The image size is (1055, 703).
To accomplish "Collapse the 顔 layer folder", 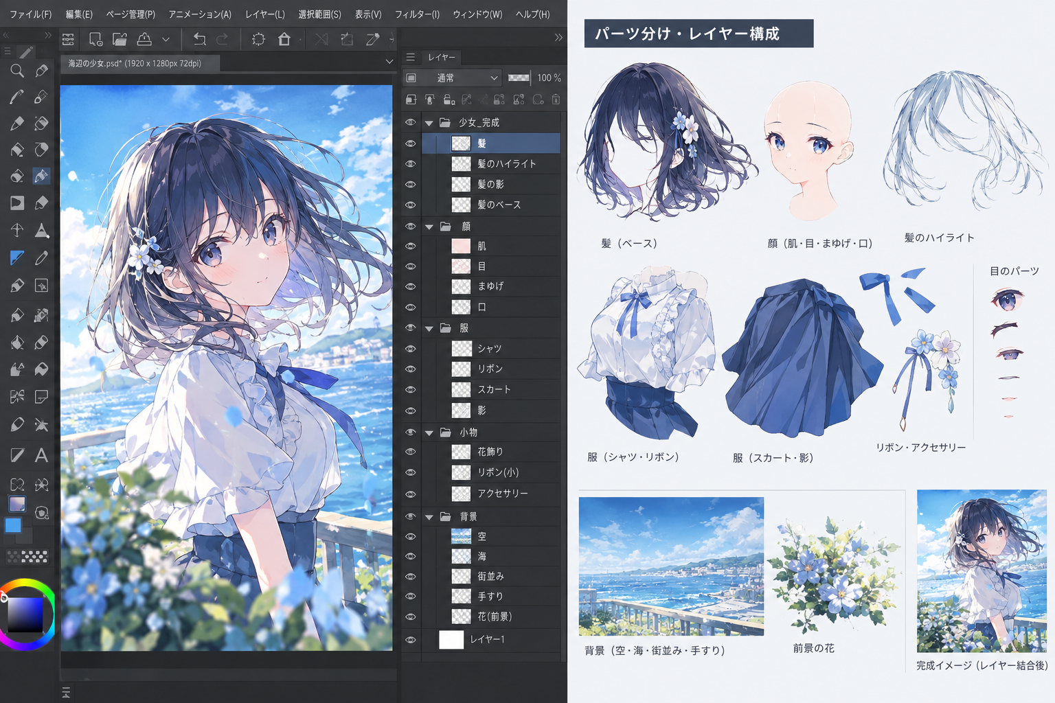I will coord(429,227).
